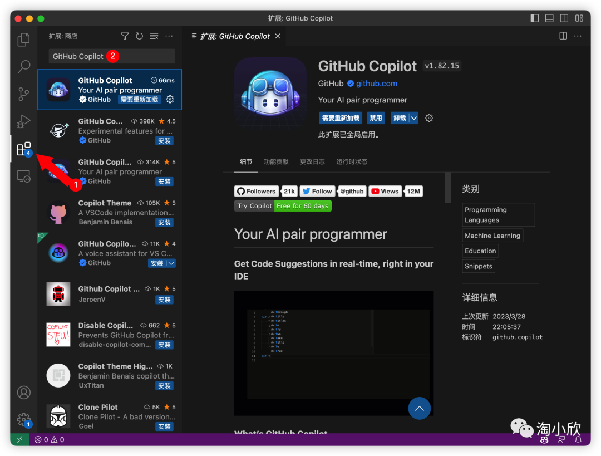The image size is (601, 456).
Task: Toggle secondary sidebar layout icon
Action: 564,18
